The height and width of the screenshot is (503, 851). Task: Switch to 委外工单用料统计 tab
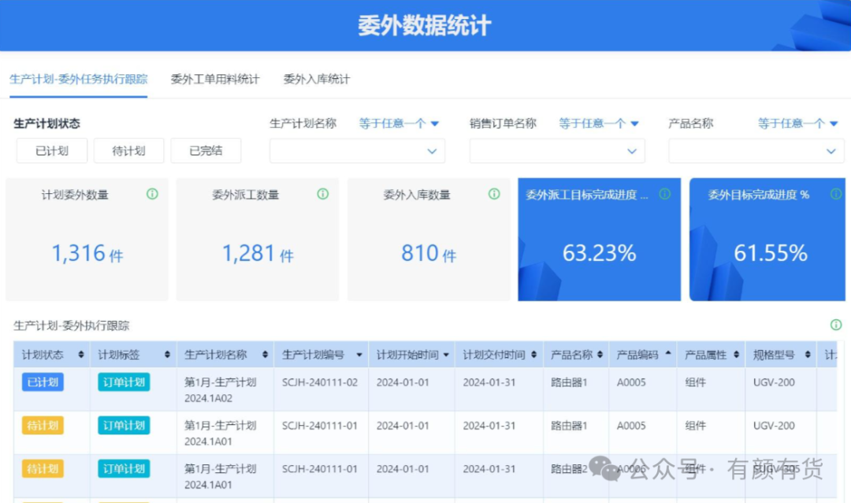(215, 79)
